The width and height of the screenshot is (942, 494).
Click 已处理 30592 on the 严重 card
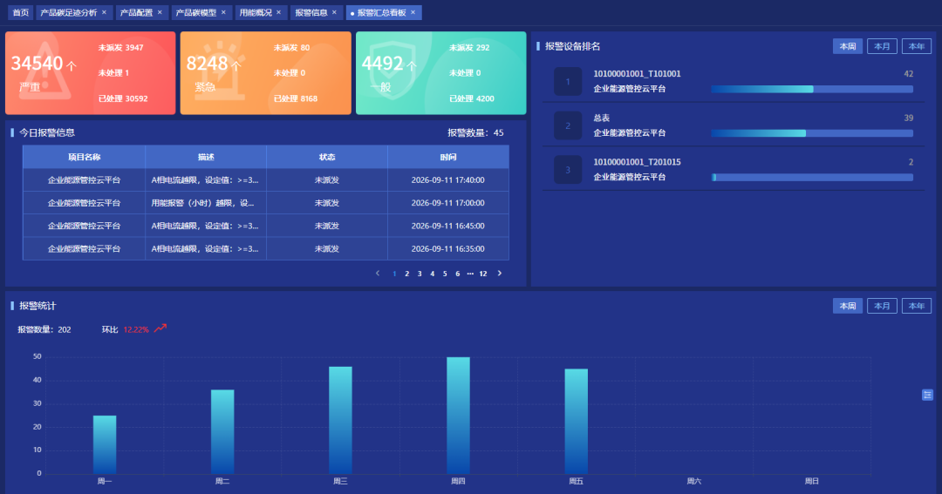coord(123,98)
